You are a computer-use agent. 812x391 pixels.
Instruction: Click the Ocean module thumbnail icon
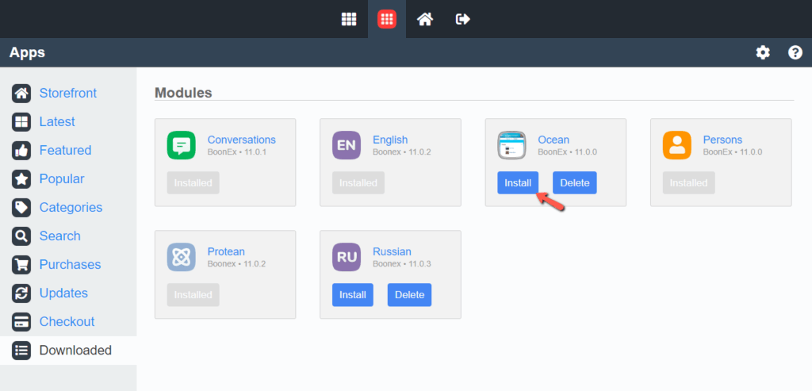pyautogui.click(x=511, y=145)
